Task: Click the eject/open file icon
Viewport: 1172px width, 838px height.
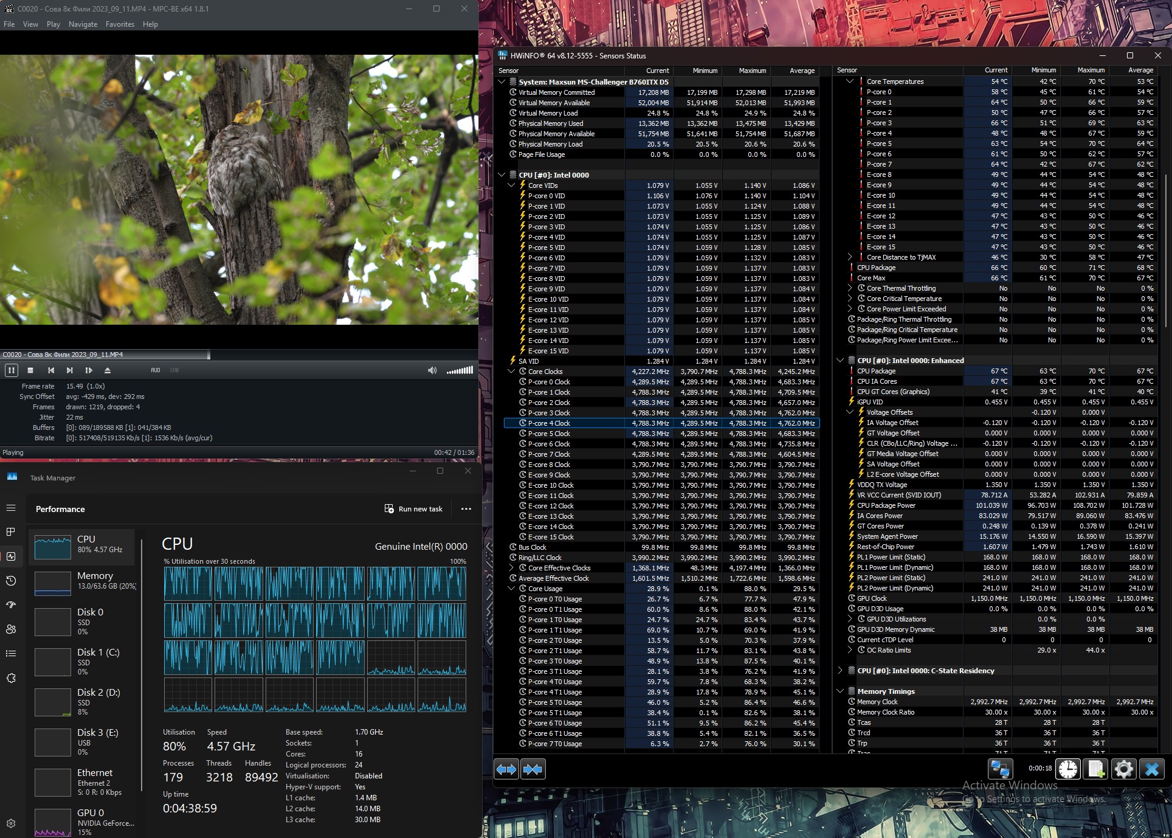Action: [108, 370]
